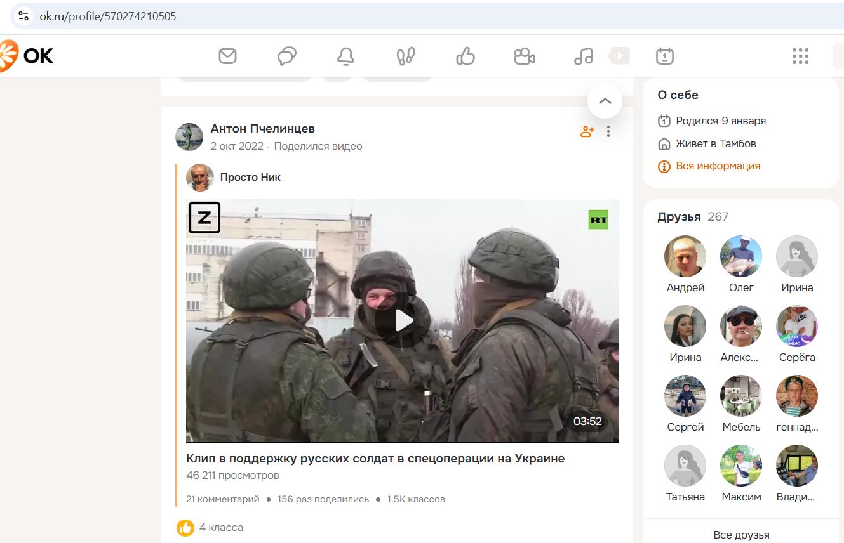Image resolution: width=844 pixels, height=543 pixels.
Task: Open the services grid menu icon
Action: tap(800, 56)
